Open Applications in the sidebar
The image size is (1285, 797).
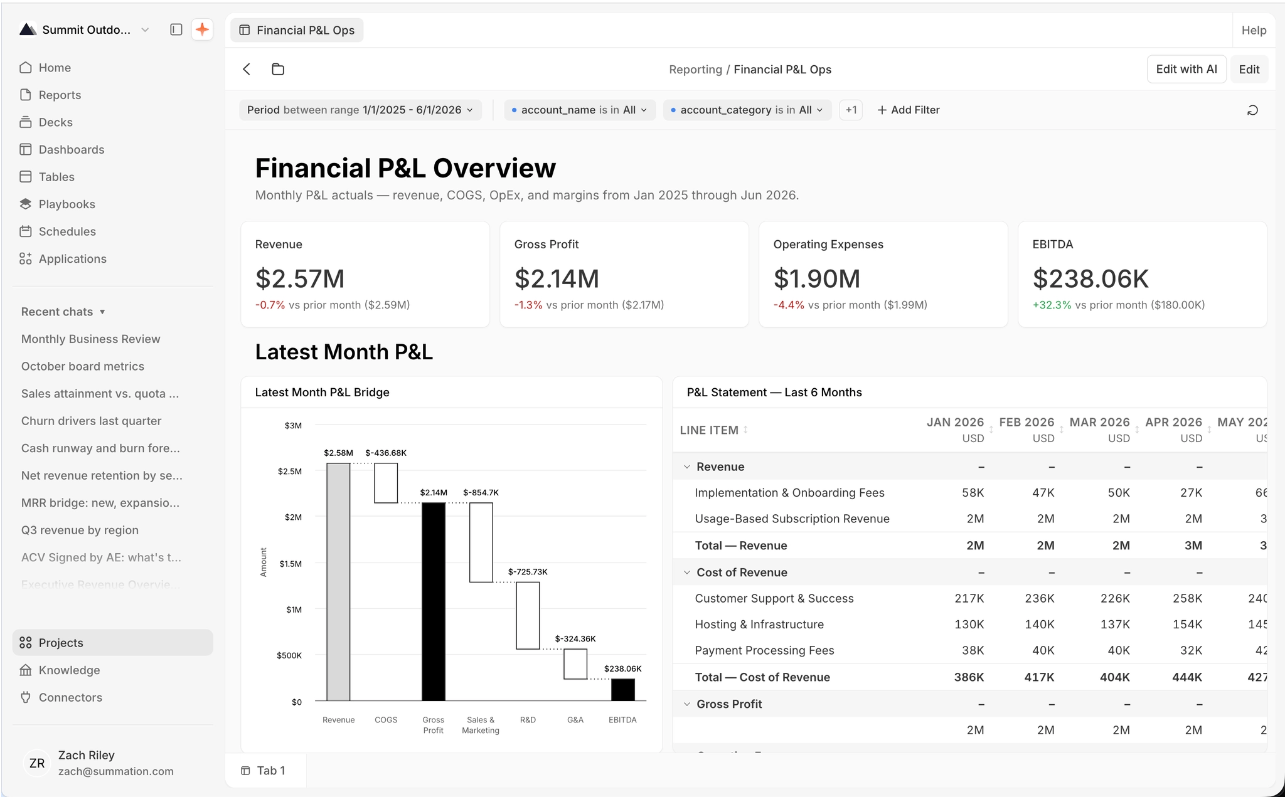coord(113,258)
